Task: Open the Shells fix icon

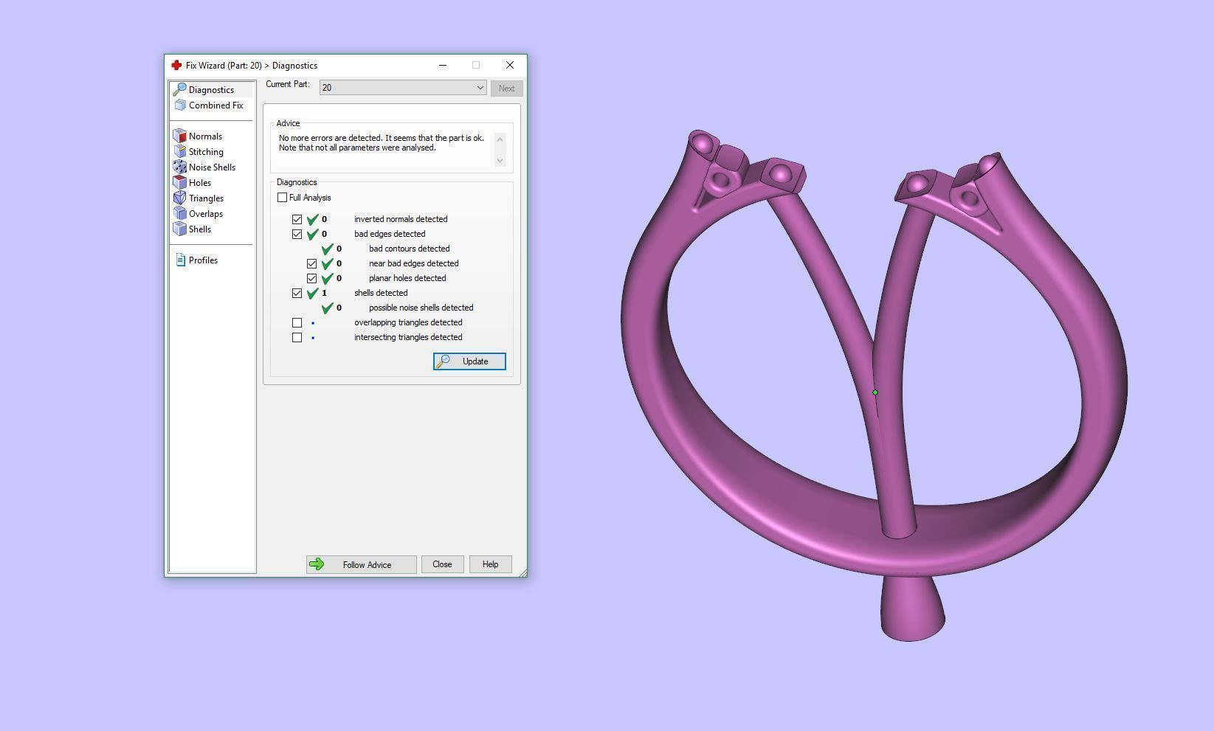Action: click(x=180, y=229)
